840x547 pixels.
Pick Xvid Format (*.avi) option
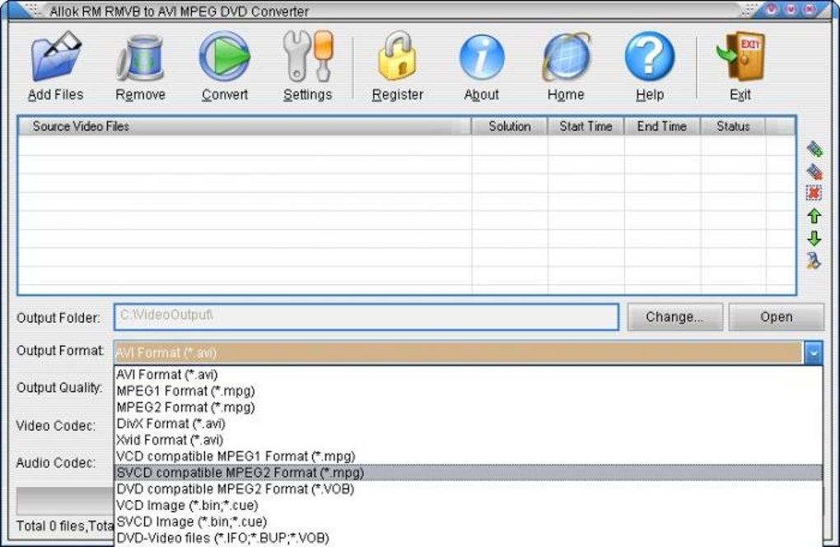[x=469, y=440]
